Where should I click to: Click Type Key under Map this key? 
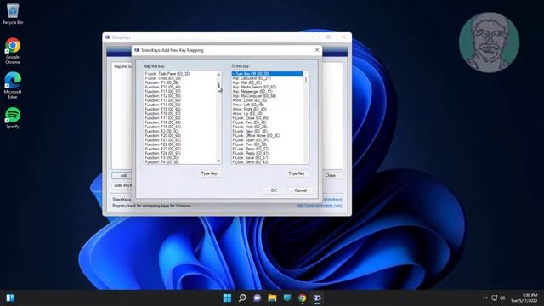point(209,173)
